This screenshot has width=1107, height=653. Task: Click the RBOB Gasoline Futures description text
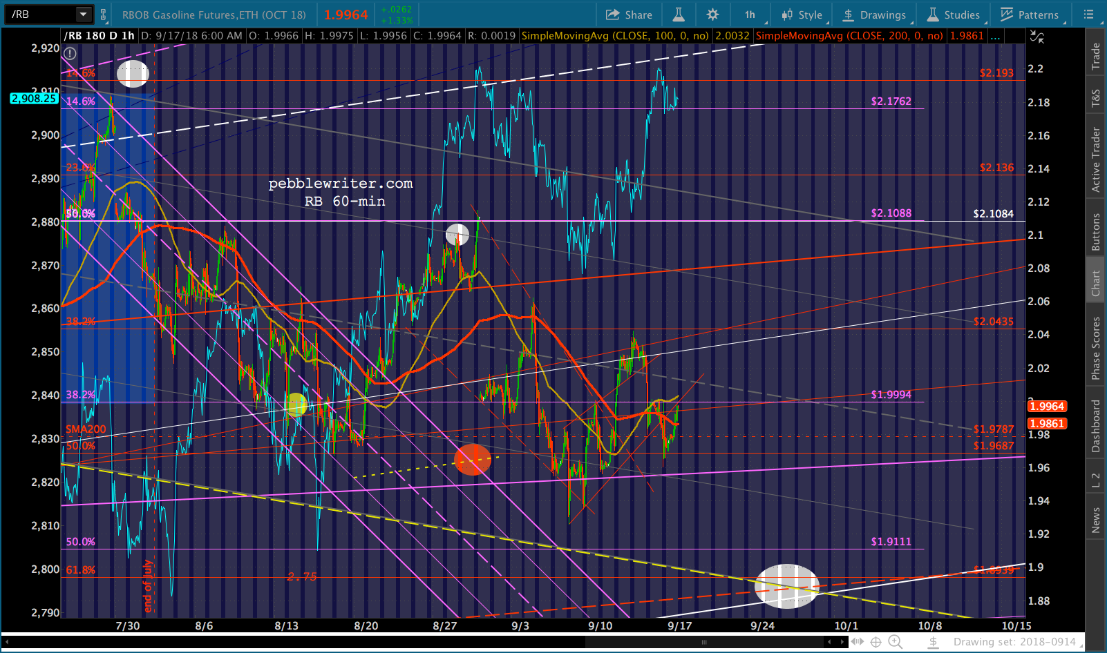coord(214,14)
